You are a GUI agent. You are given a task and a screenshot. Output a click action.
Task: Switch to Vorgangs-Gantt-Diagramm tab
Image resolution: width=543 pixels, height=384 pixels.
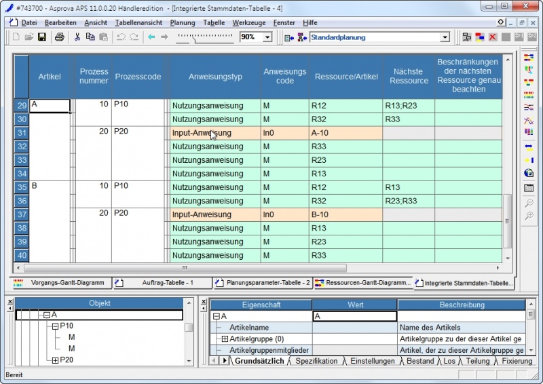pyautogui.click(x=67, y=283)
